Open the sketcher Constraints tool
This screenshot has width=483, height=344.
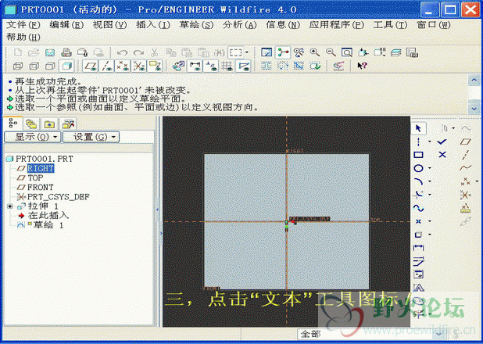418,274
